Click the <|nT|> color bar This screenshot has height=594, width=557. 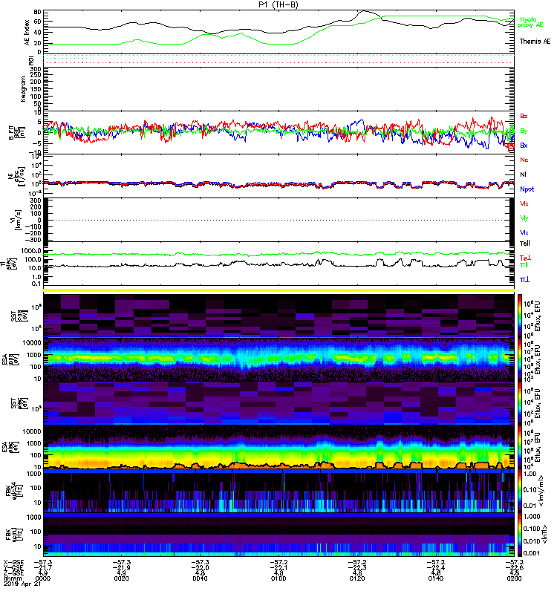[x=520, y=535]
